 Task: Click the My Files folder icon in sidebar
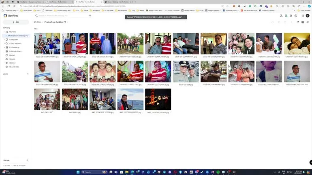6,32
